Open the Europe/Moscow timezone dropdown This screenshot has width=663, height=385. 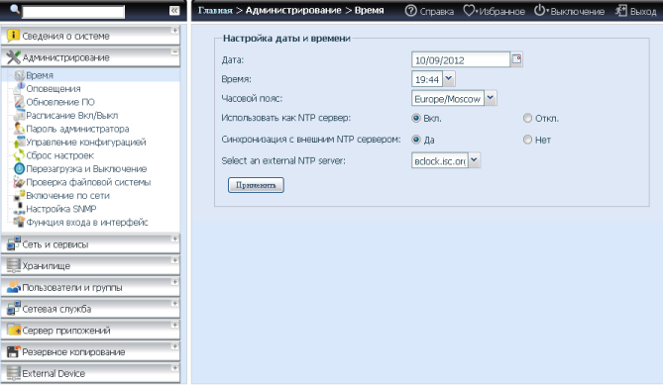(x=490, y=98)
